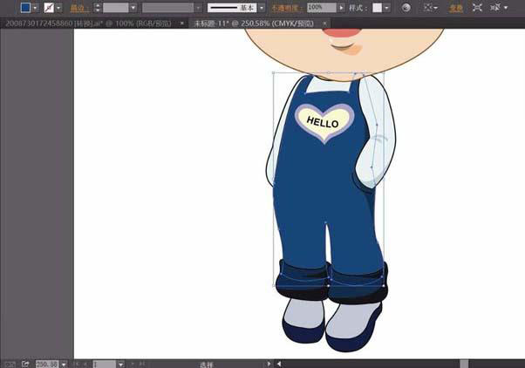Select the left rolled pant cuff

pyautogui.click(x=302, y=280)
